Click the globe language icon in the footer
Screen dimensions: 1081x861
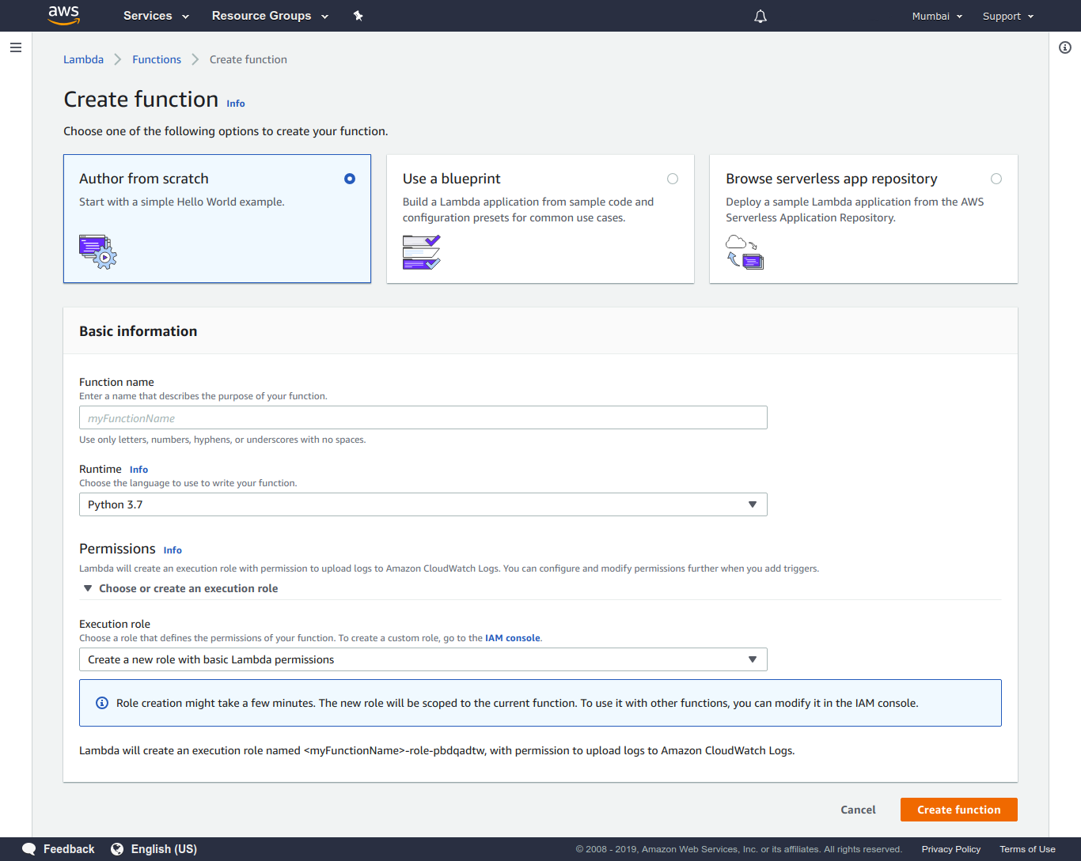tap(117, 849)
